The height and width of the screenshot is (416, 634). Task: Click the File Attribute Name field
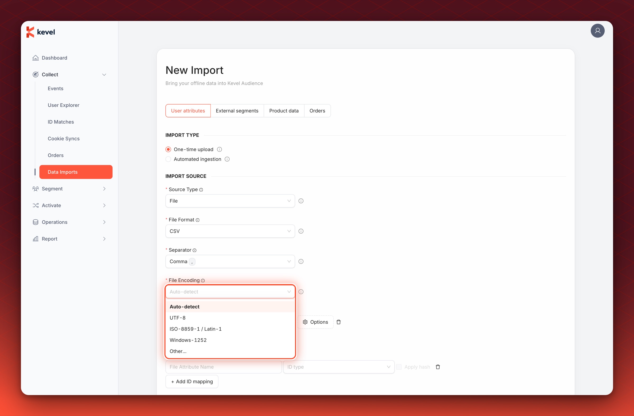pyautogui.click(x=223, y=367)
